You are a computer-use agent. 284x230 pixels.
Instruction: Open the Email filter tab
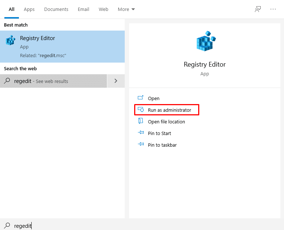[x=83, y=9]
